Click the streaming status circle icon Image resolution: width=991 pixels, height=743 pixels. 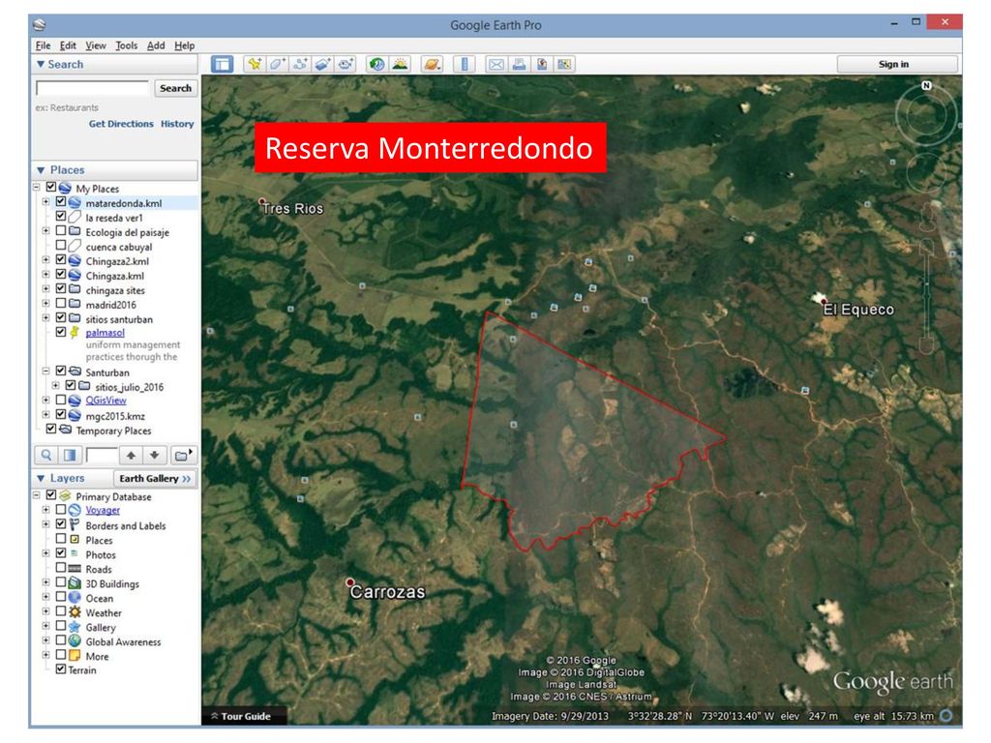point(946,716)
